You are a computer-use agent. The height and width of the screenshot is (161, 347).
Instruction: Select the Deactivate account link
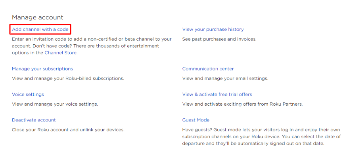pos(34,120)
